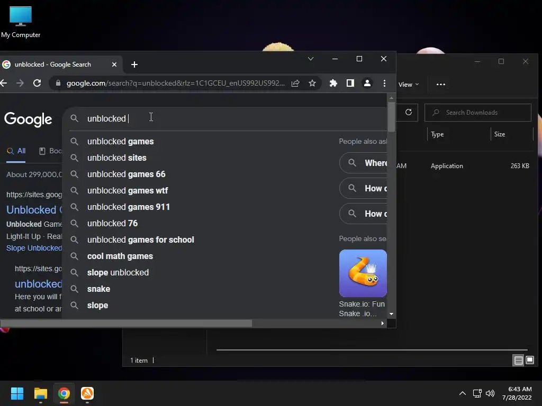Image resolution: width=542 pixels, height=406 pixels.
Task: Open File Explorer from taskbar
Action: point(40,393)
